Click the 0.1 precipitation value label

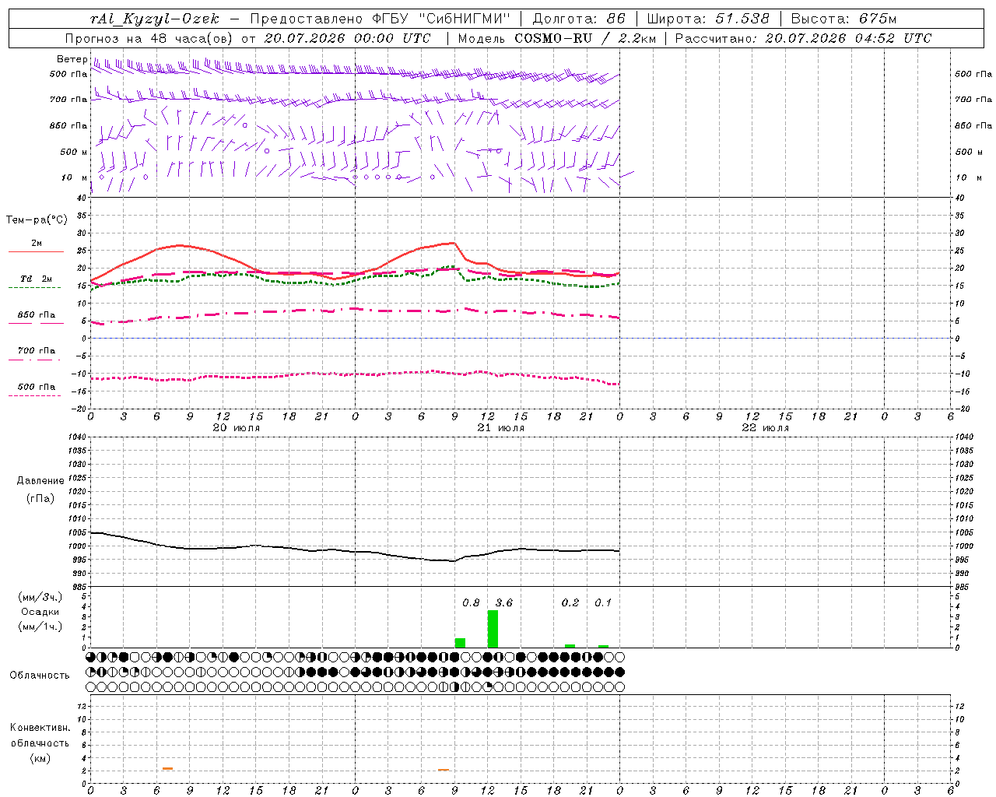click(603, 602)
